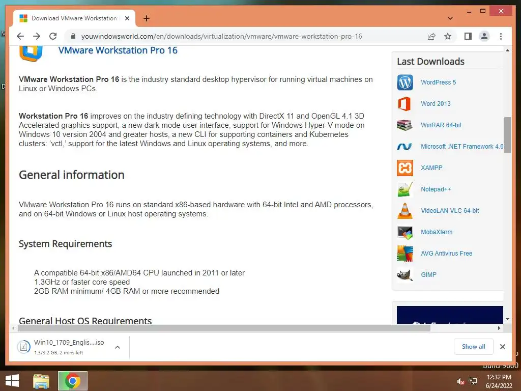This screenshot has width=521, height=391.
Task: Open the Word 2013 download link
Action: pos(436,104)
